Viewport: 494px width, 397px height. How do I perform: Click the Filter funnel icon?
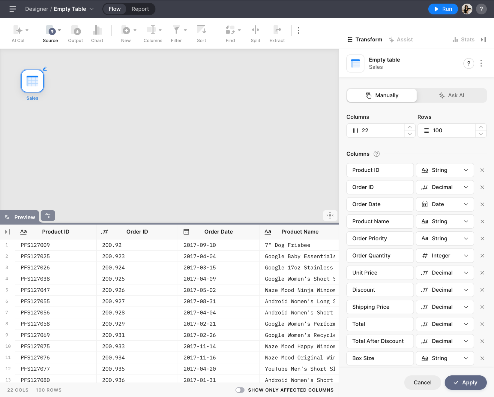(176, 30)
